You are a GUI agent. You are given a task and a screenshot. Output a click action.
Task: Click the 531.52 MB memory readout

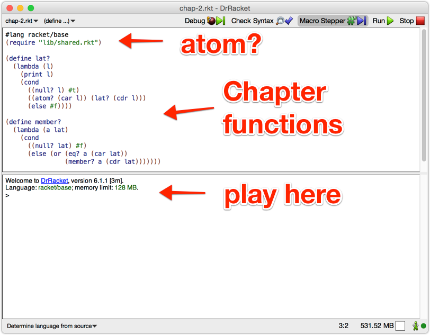click(377, 325)
